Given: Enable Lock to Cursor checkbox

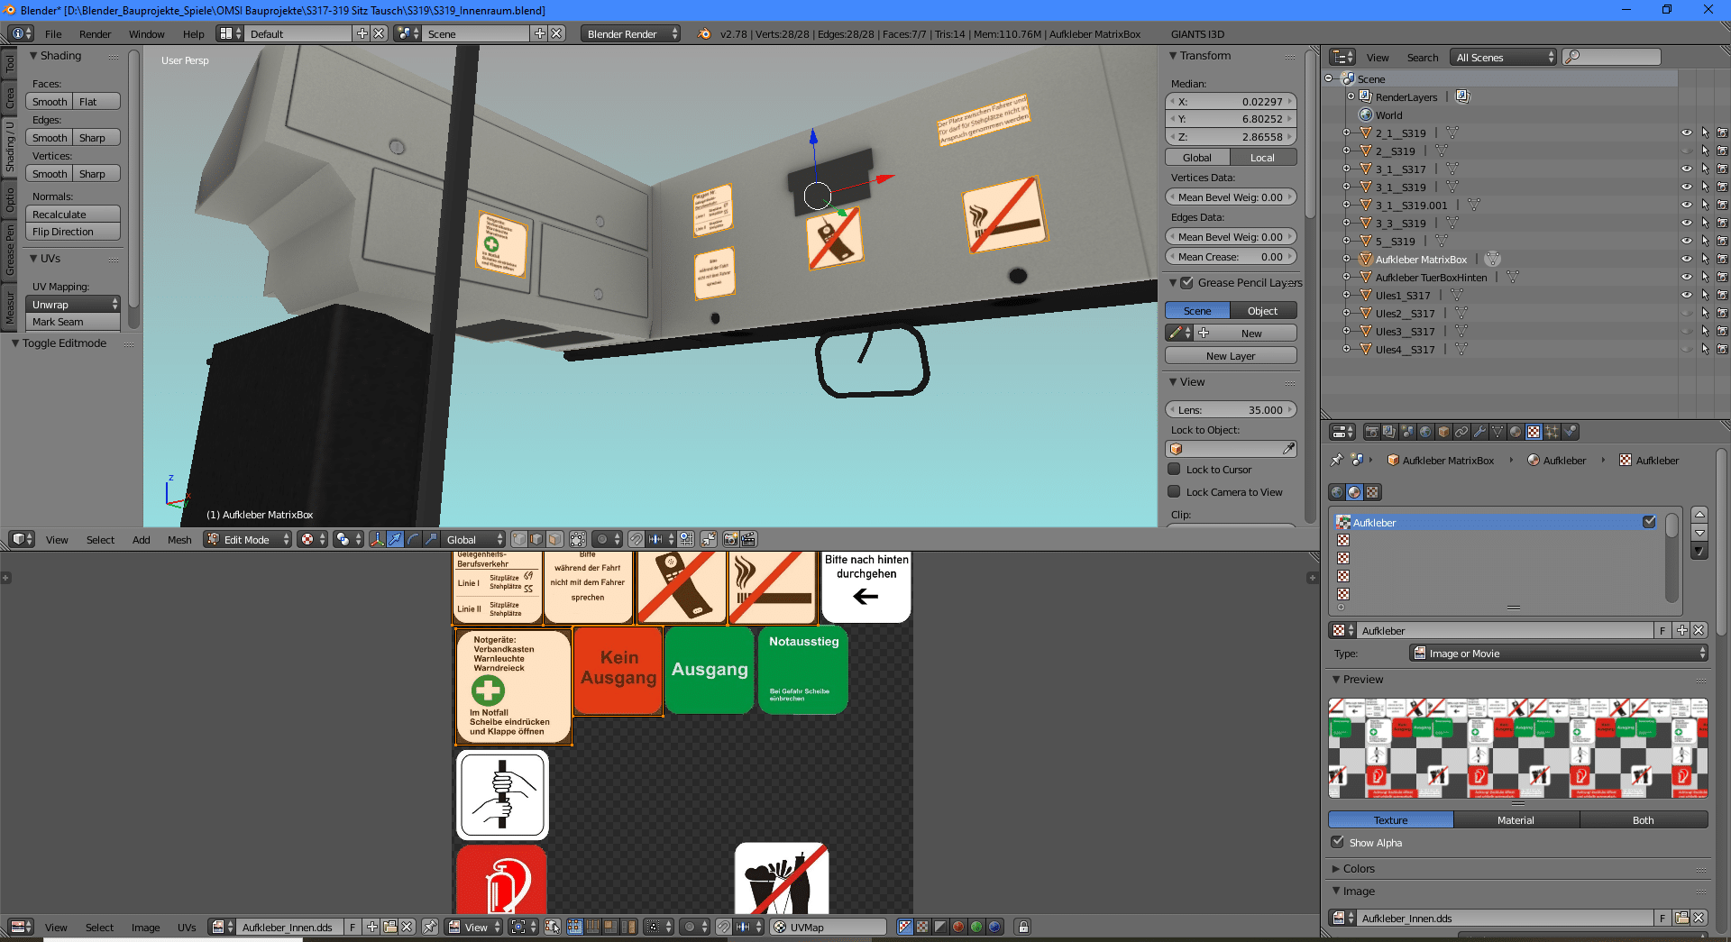Looking at the screenshot, I should coord(1174,470).
